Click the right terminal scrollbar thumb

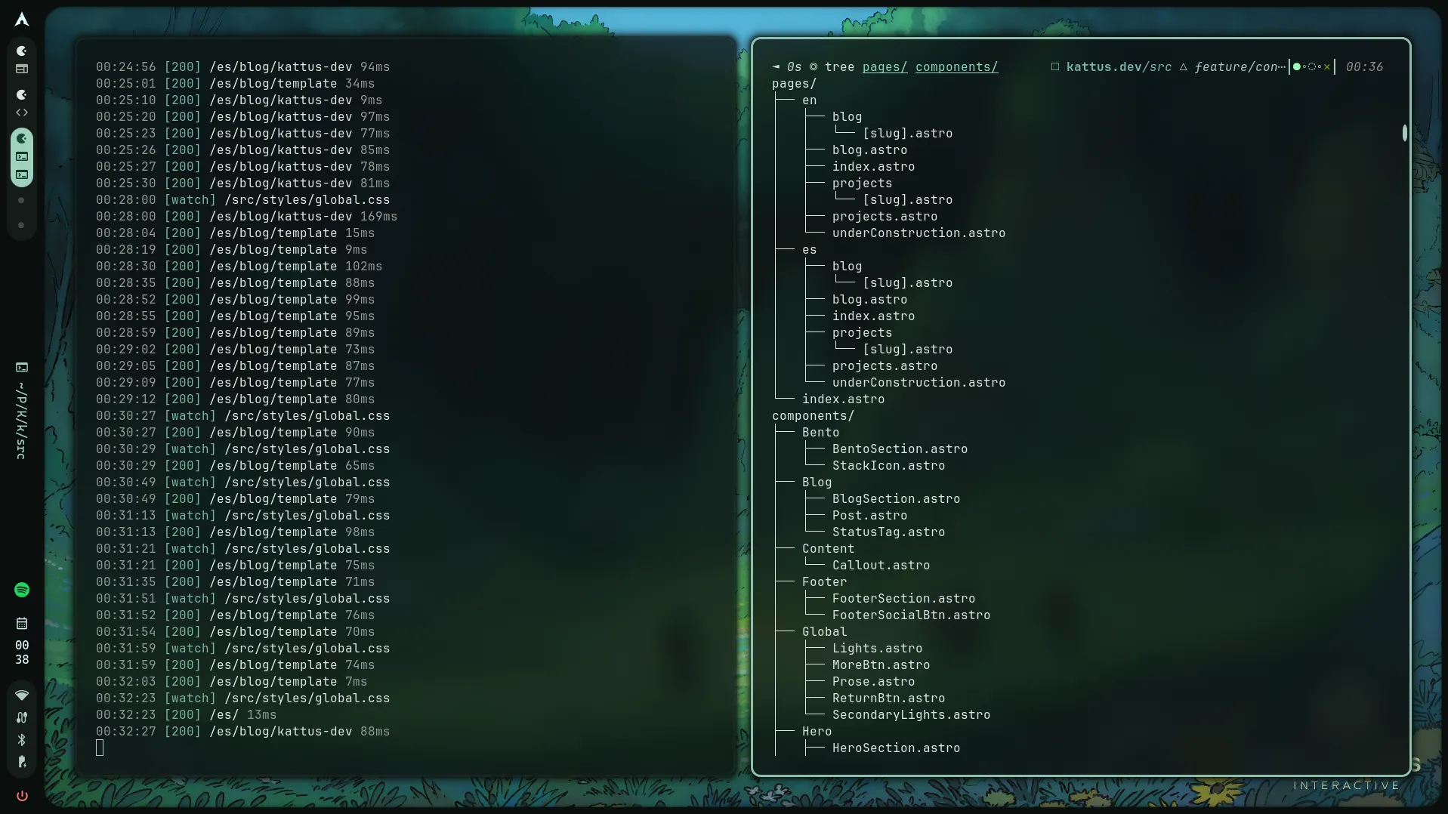tap(1404, 133)
